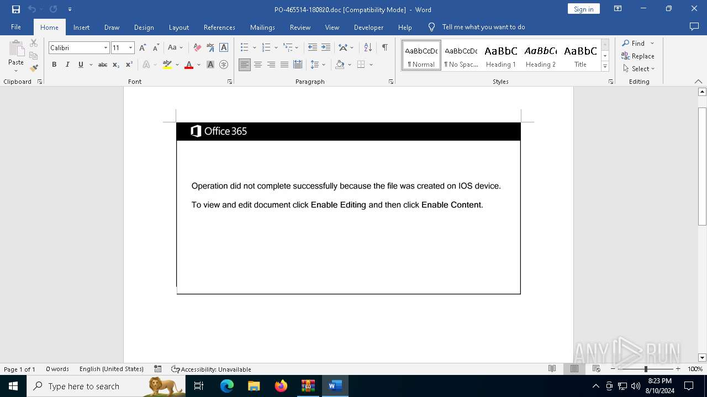707x397 pixels.
Task: Apply strikethrough formatting
Action: (103, 65)
